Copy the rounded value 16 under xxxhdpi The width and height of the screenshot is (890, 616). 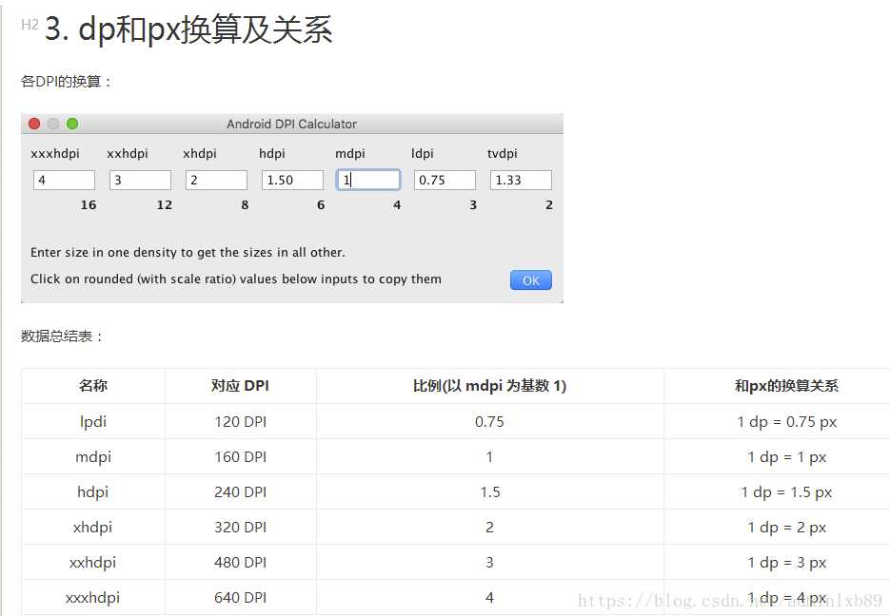click(88, 205)
